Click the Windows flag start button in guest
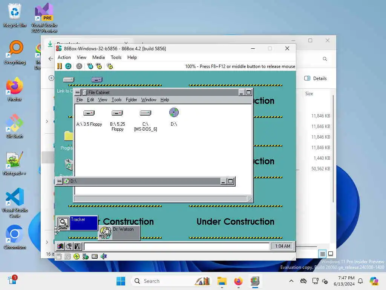 tap(60, 246)
